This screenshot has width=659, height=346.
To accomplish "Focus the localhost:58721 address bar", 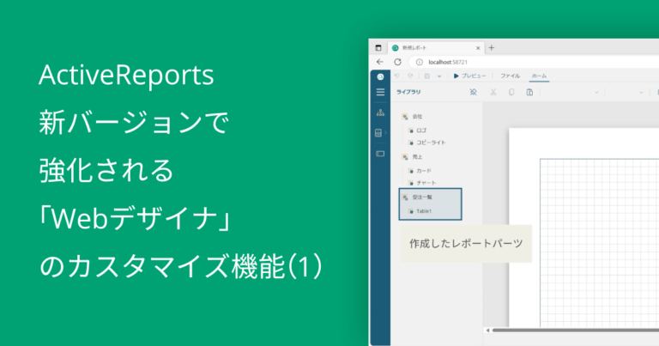I will coord(534,62).
